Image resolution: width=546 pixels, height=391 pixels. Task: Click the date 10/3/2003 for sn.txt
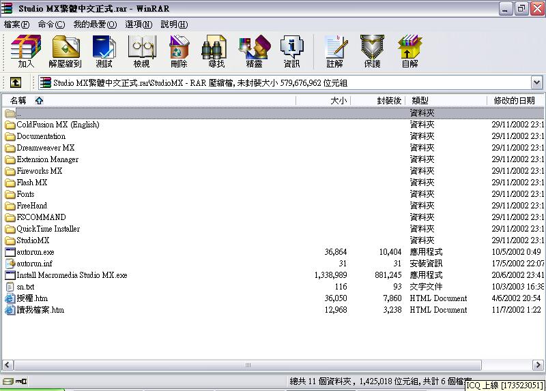point(517,287)
